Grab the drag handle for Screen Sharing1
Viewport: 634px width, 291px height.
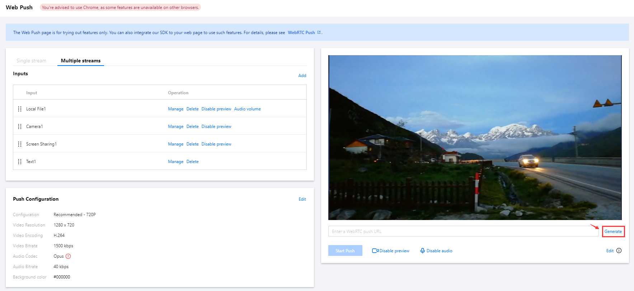(x=20, y=144)
